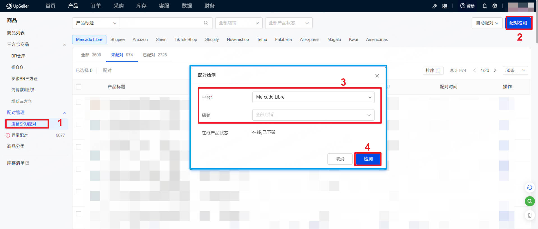Viewport: 538px width, 229px height.
Task: Open the 产品 top menu
Action: (x=73, y=6)
